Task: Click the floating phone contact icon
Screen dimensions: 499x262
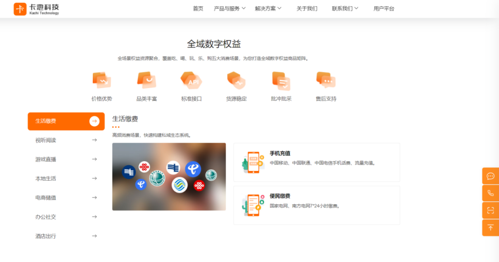Action: pos(490,193)
